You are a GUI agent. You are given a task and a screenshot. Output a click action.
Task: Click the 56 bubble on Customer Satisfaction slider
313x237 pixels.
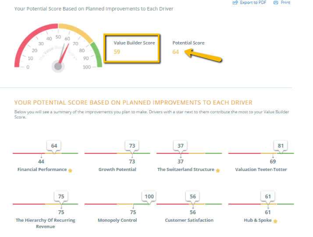click(x=192, y=197)
